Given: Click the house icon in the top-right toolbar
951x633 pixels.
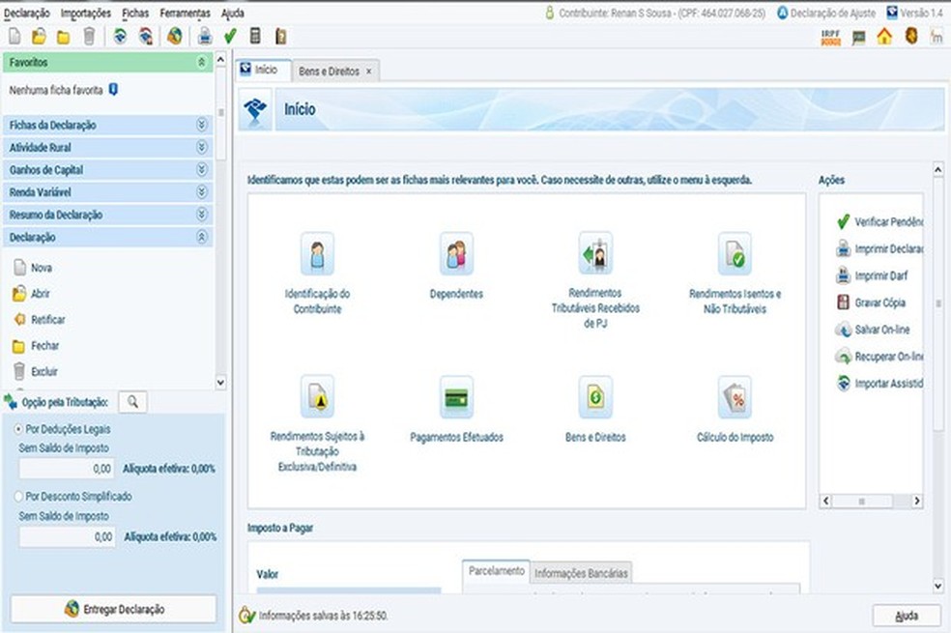Looking at the screenshot, I should click(x=884, y=37).
